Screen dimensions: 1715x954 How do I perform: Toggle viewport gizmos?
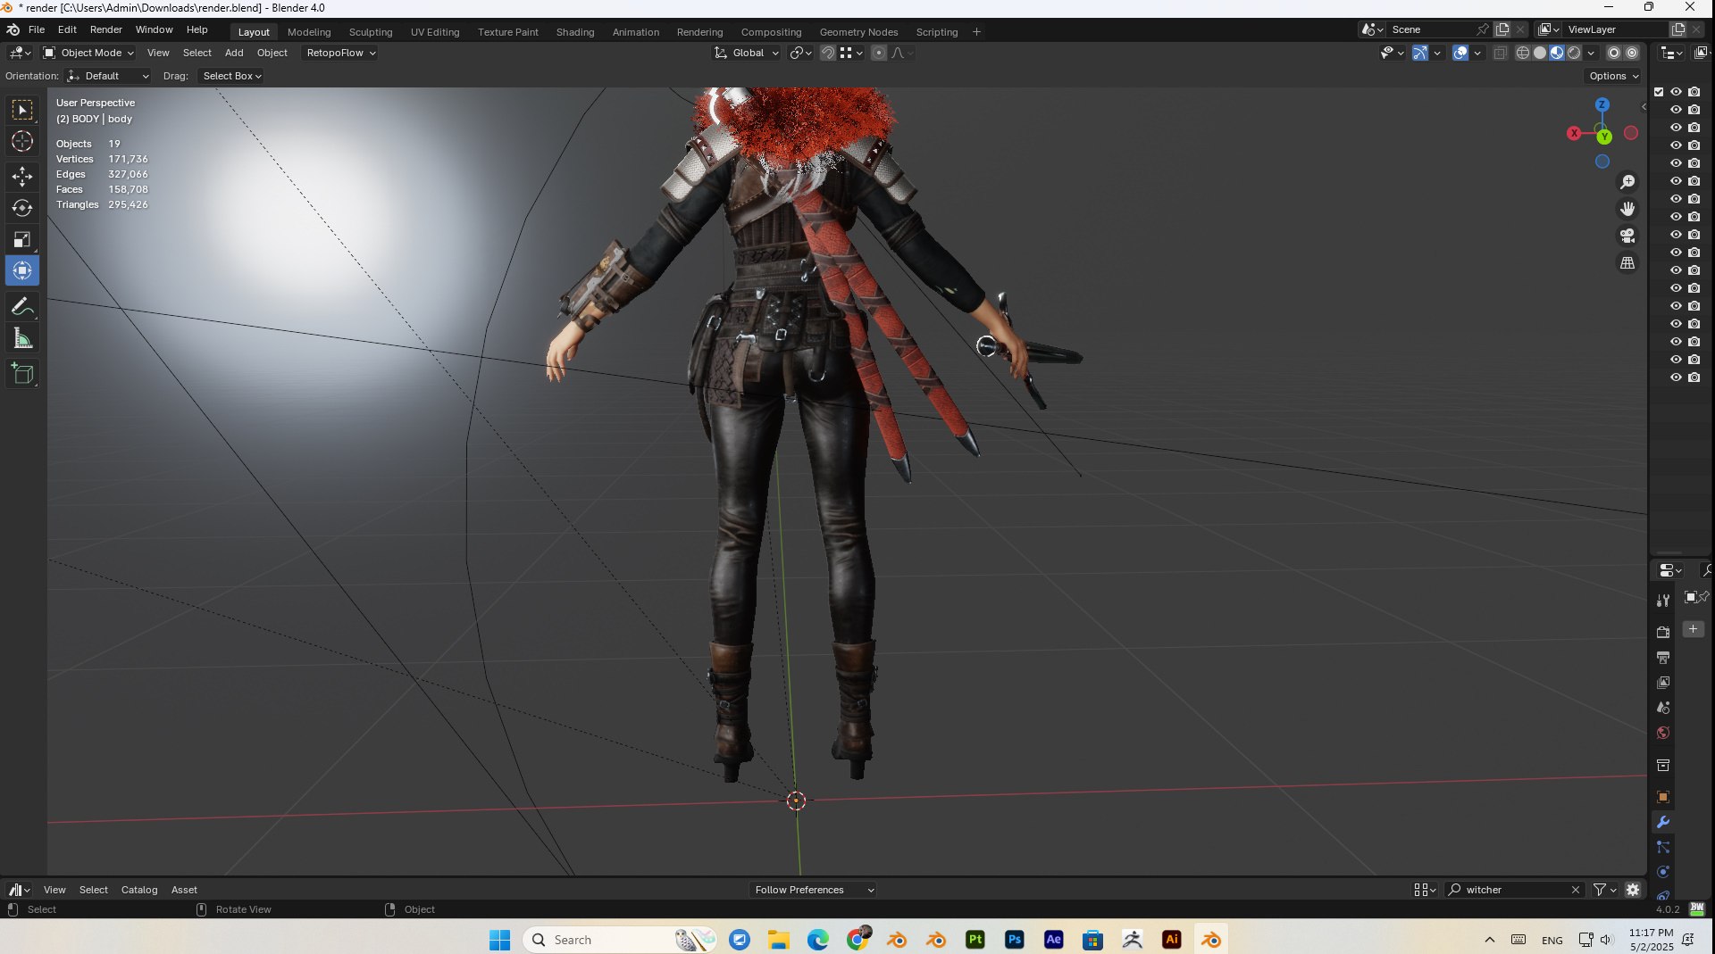pos(1420,53)
